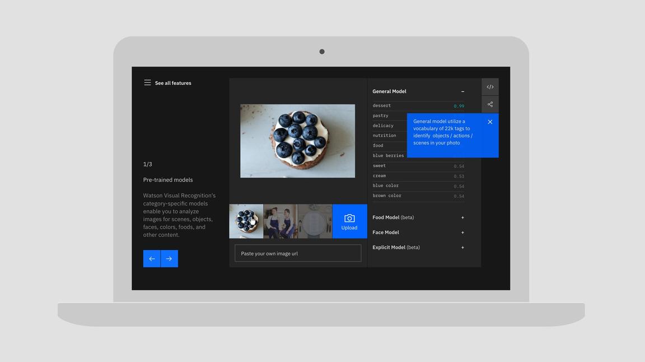Select the two people thumbnail

pyautogui.click(x=281, y=221)
